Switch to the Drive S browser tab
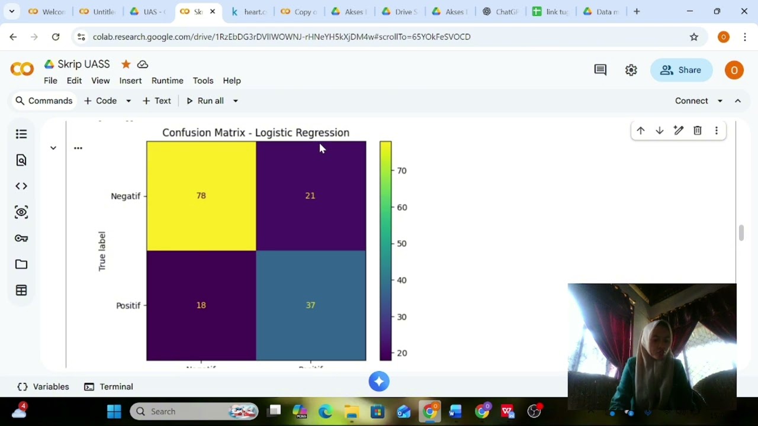758x426 pixels. [400, 11]
